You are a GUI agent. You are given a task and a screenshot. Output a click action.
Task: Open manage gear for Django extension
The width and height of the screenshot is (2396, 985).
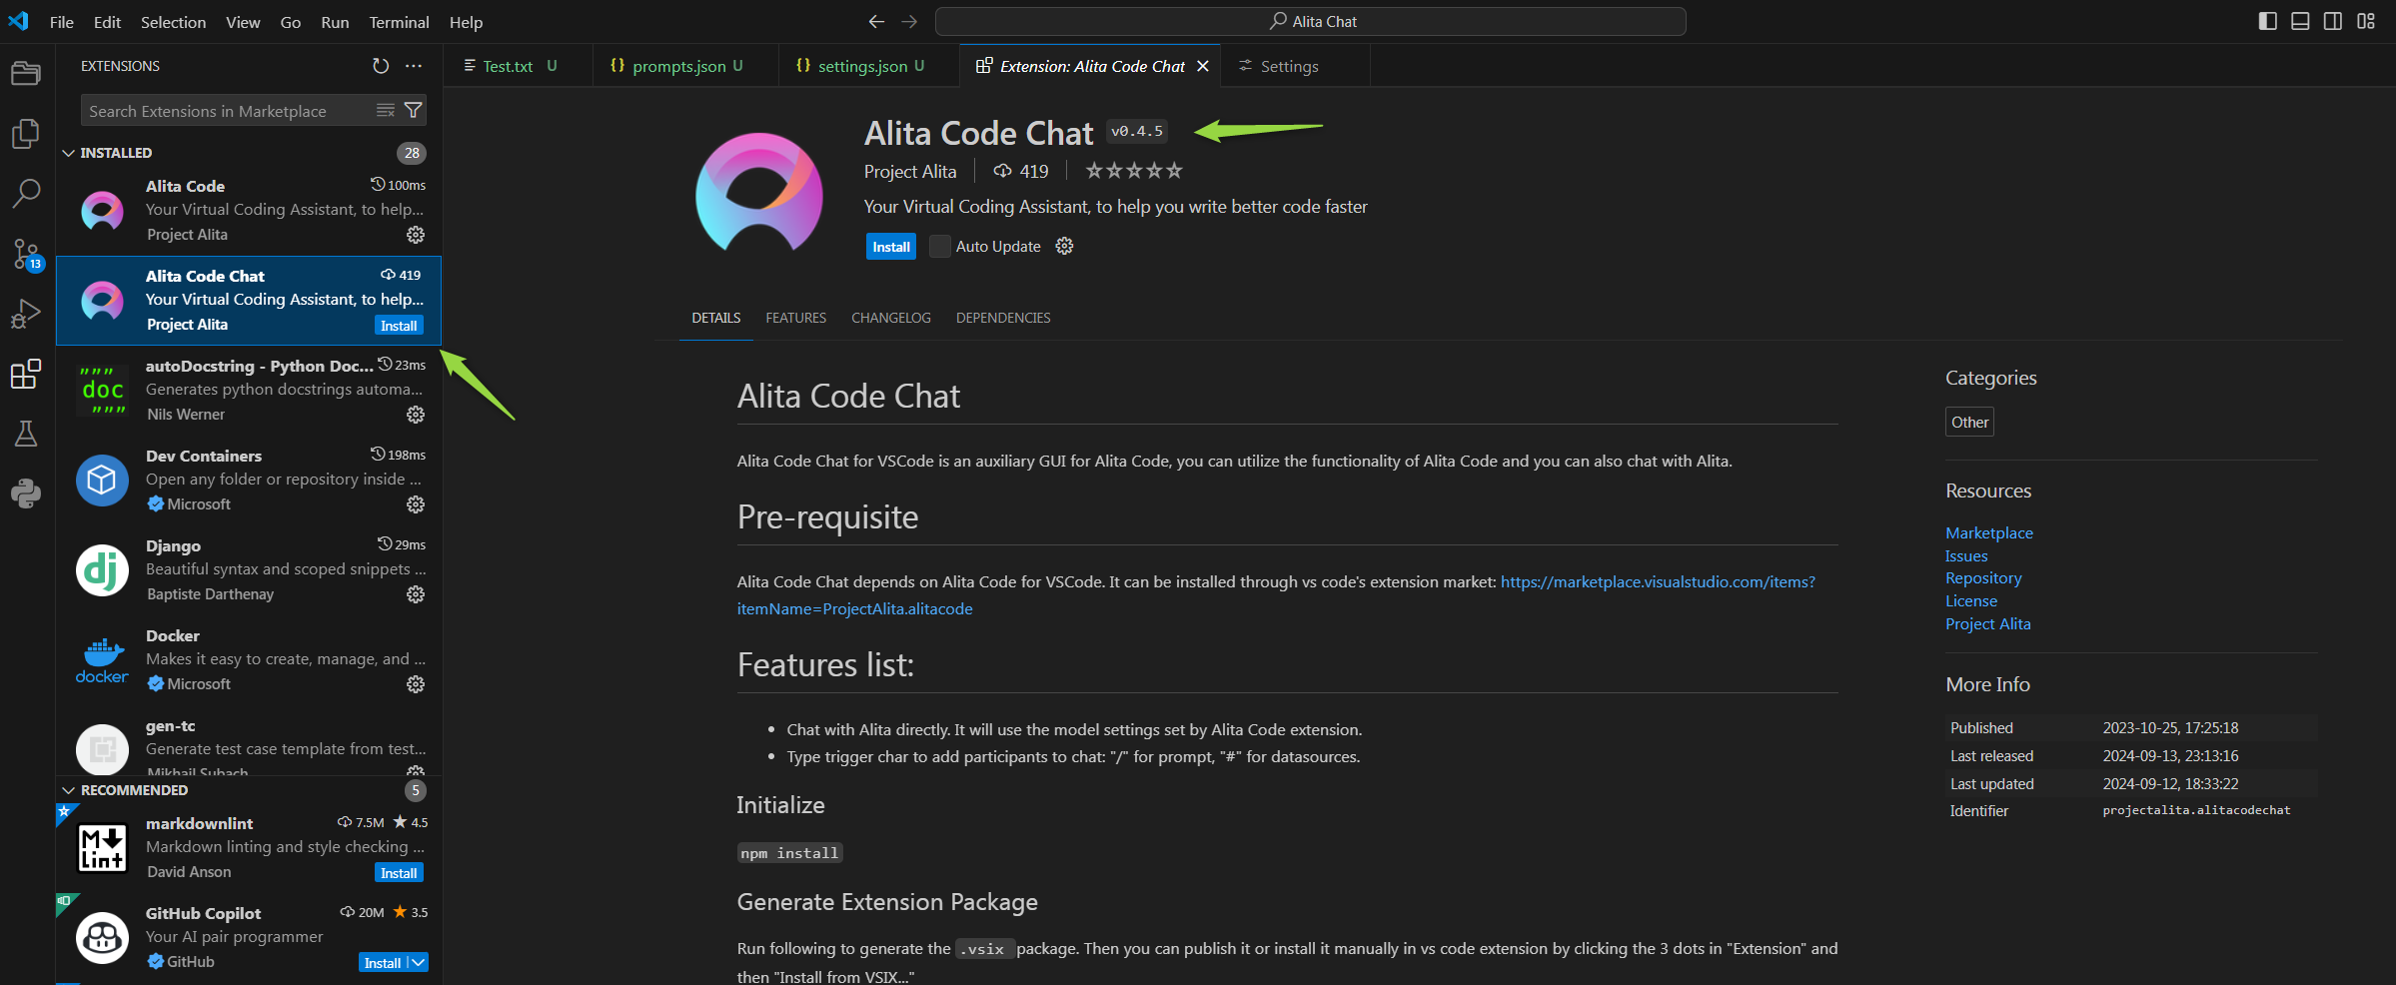point(416,594)
